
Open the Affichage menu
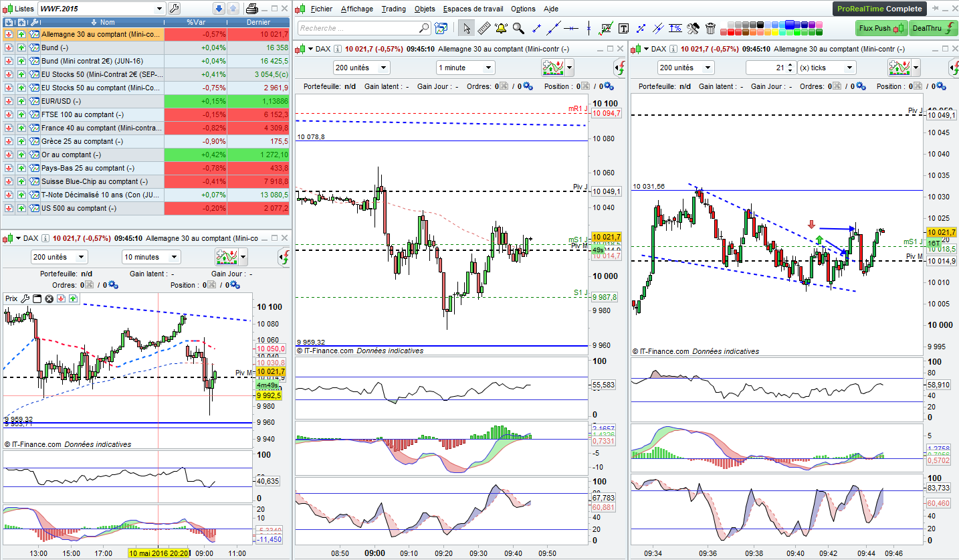(x=357, y=9)
